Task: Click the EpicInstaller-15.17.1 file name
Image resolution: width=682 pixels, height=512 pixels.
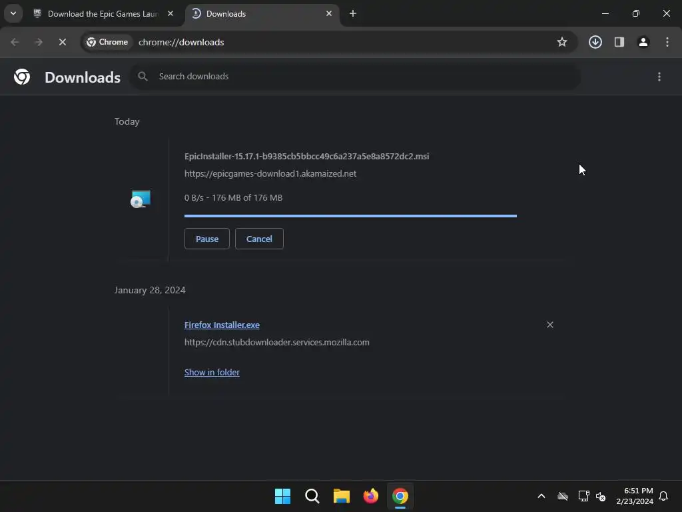Action: (306, 156)
